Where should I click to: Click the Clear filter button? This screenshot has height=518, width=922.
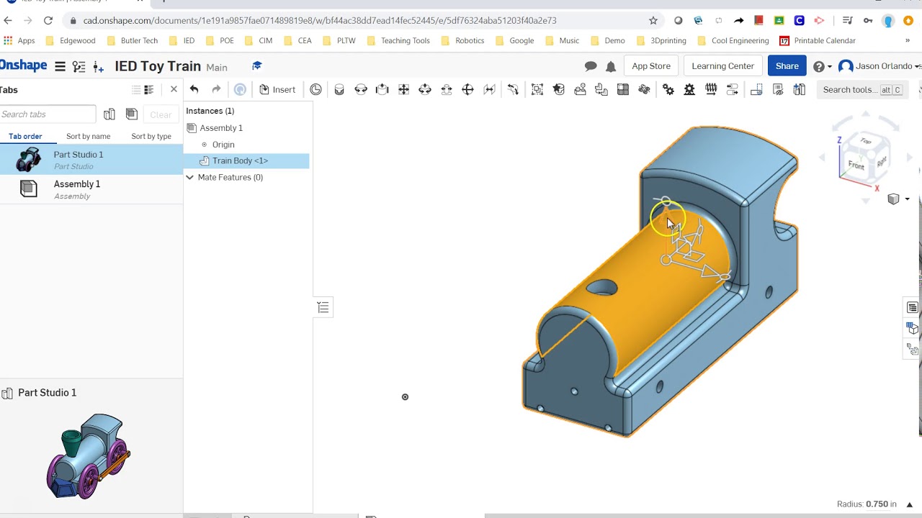click(161, 114)
